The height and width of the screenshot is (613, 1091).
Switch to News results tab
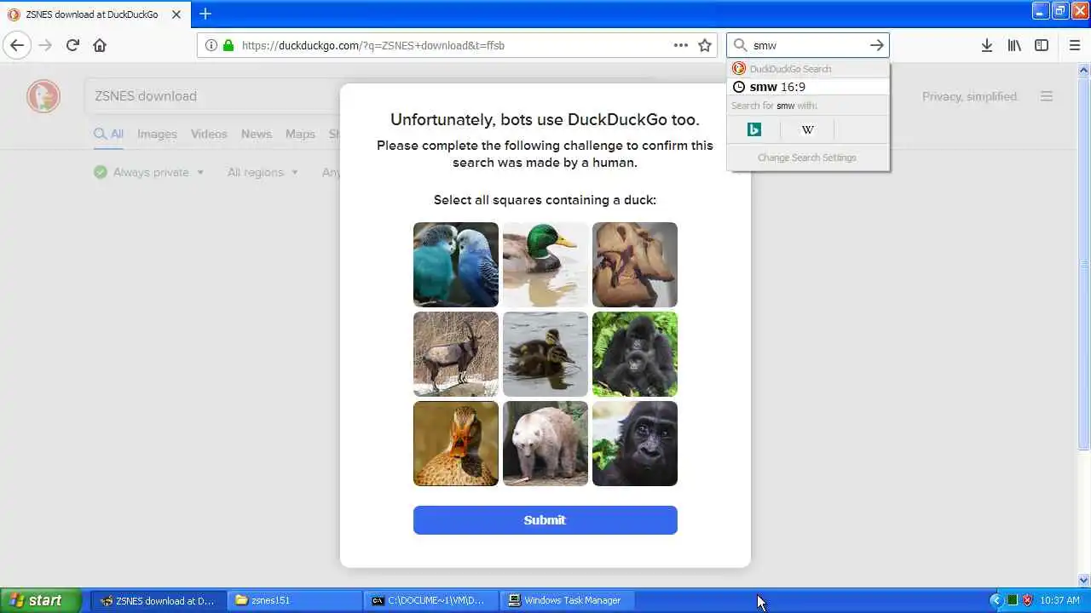coord(256,134)
